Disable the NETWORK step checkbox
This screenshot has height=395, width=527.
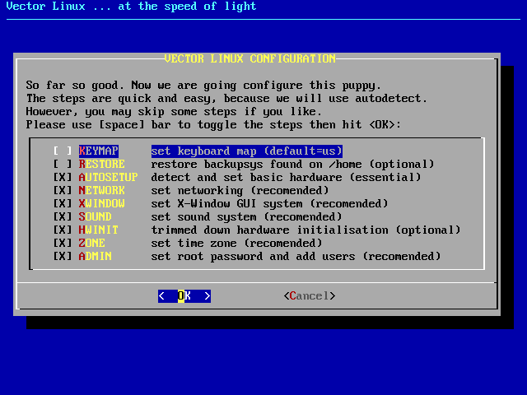pyautogui.click(x=63, y=191)
